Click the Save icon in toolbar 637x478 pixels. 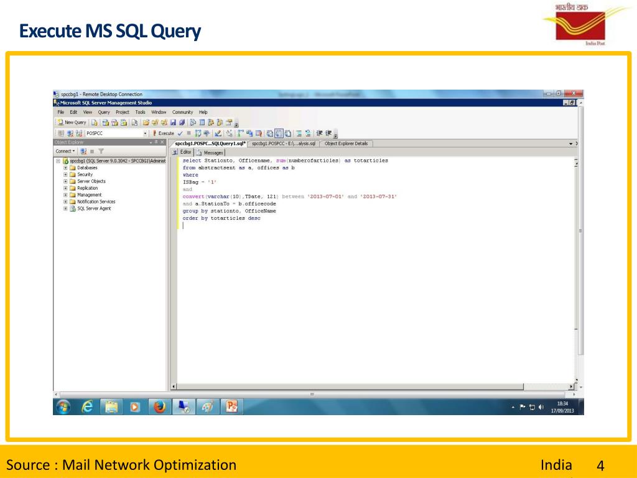174,123
